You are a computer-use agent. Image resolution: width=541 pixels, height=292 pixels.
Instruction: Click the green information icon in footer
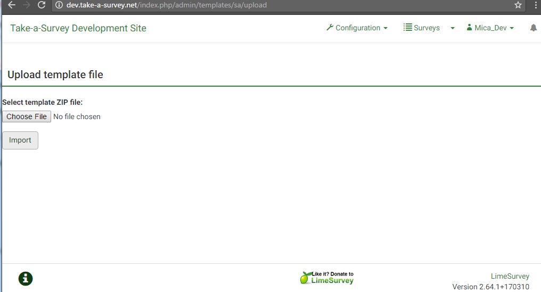[x=26, y=279]
